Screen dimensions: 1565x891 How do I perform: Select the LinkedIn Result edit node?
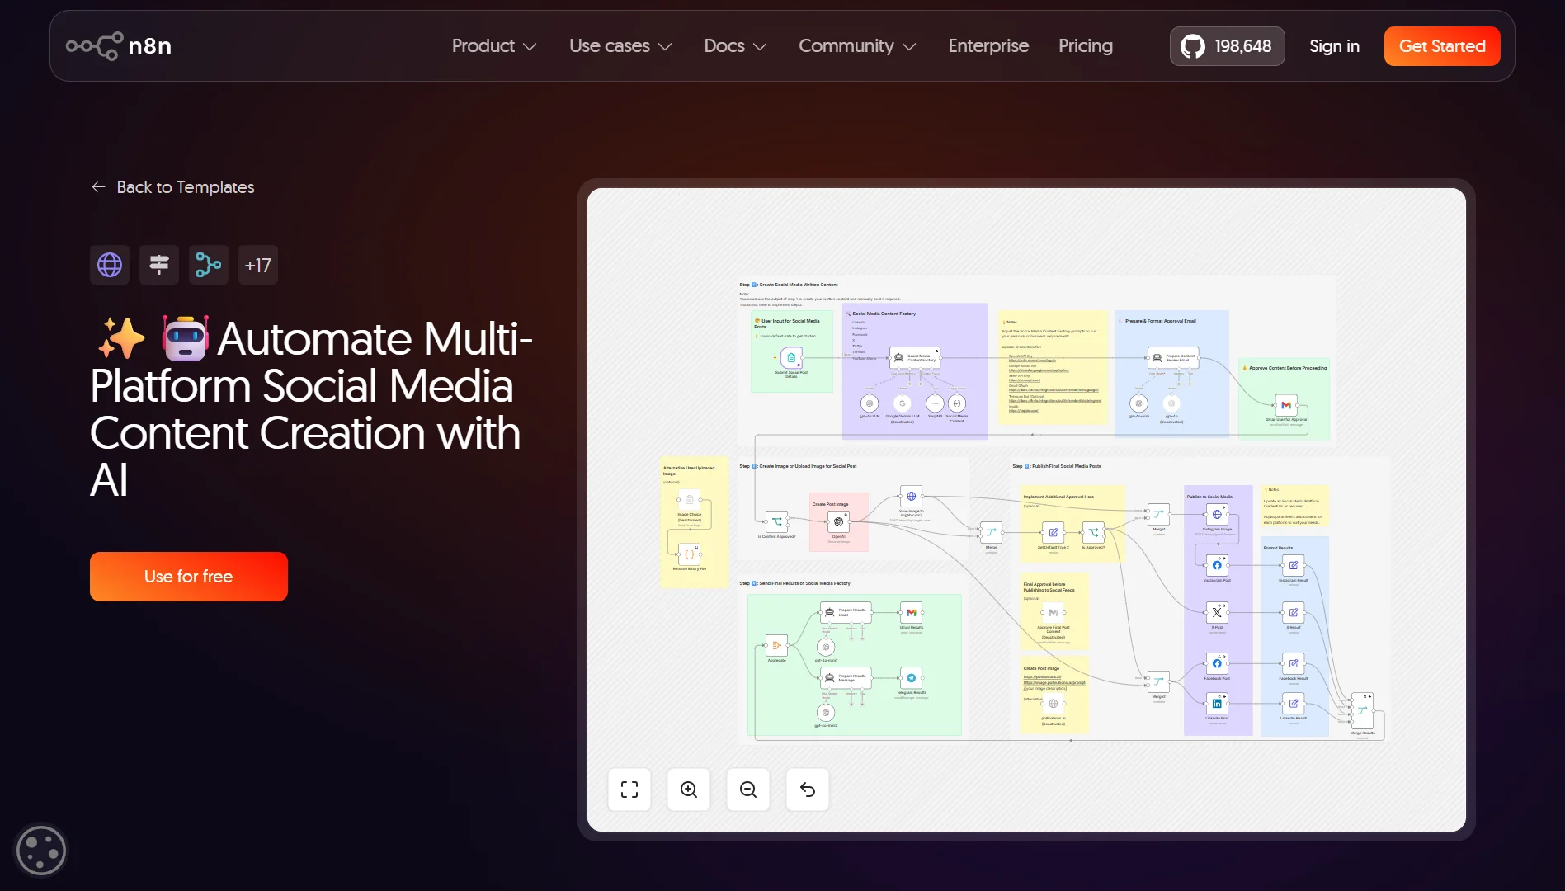(1293, 704)
